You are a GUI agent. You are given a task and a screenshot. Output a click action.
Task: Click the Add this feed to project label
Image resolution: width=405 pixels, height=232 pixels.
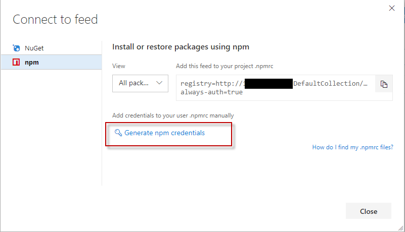[x=224, y=66]
